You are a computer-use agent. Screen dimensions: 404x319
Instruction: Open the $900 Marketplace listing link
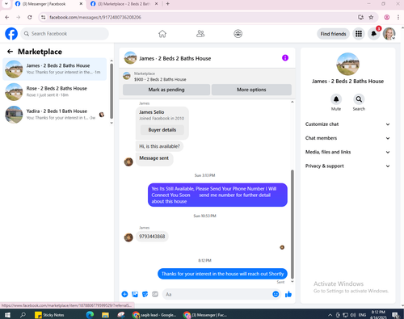(160, 79)
